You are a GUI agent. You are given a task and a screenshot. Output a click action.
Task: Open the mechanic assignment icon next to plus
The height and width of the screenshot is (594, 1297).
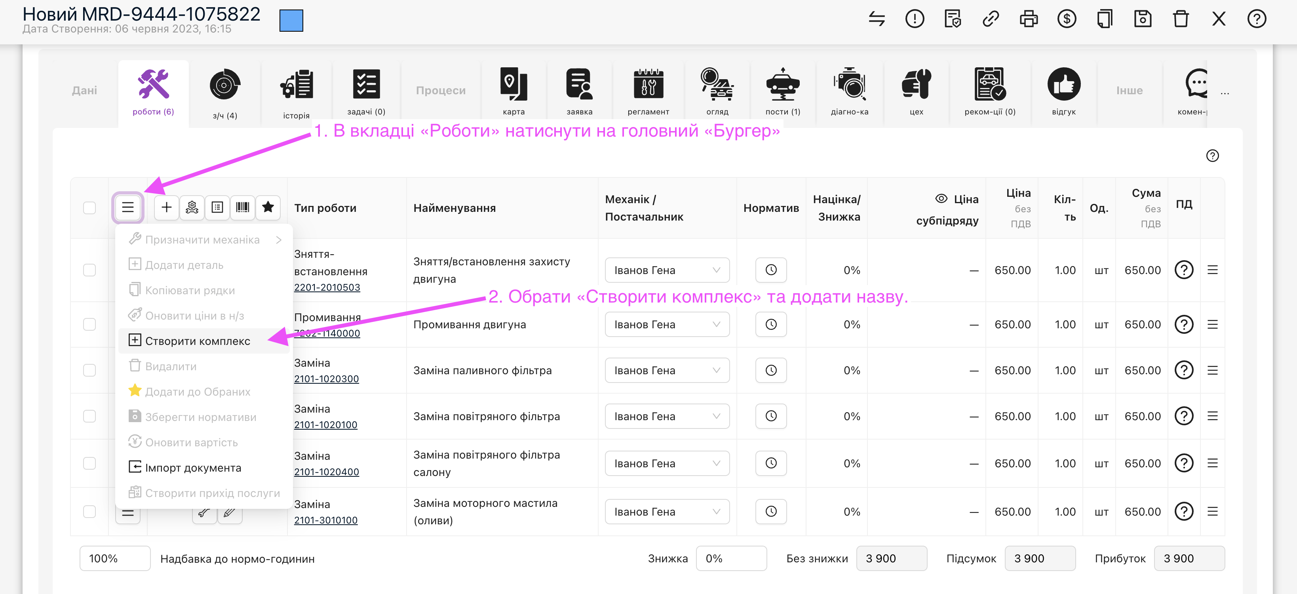click(x=192, y=207)
